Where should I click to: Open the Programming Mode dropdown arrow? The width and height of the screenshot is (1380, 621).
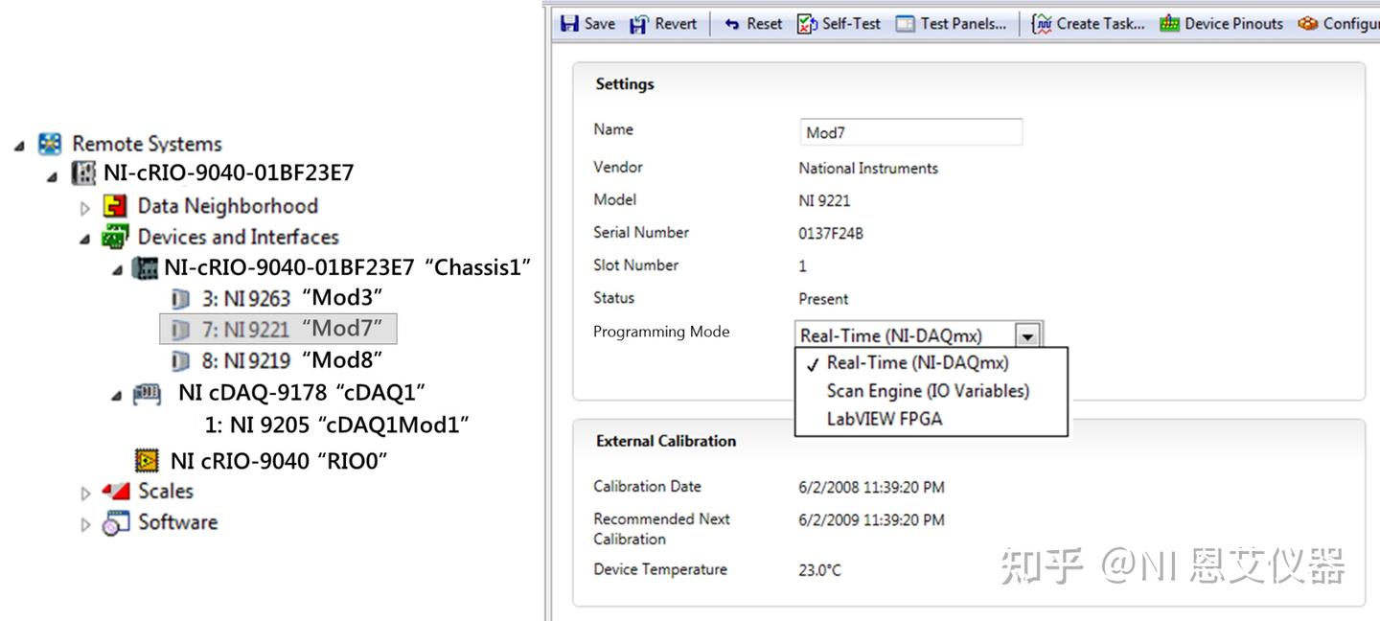[1028, 336]
